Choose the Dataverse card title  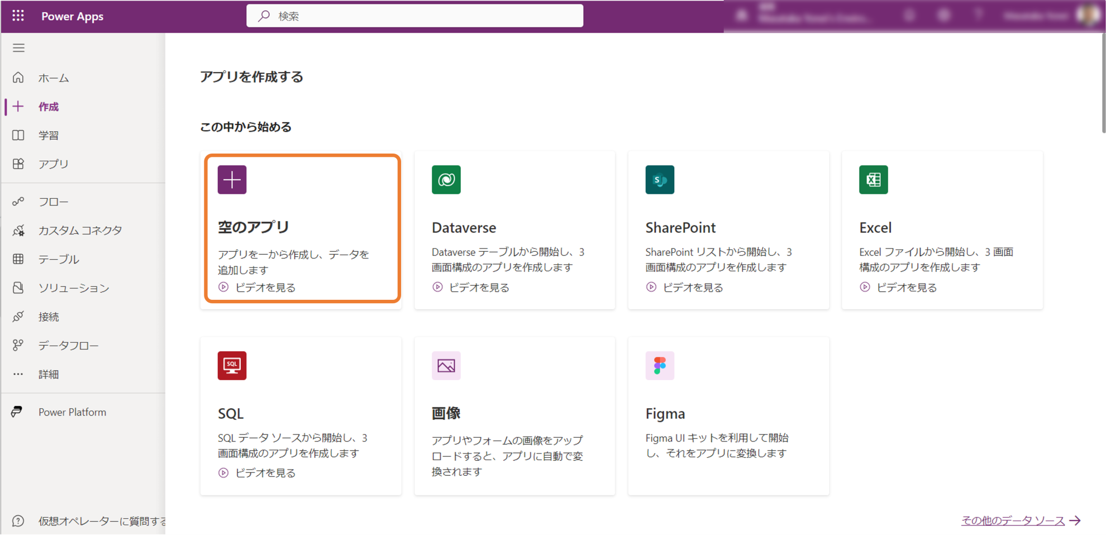tap(464, 228)
